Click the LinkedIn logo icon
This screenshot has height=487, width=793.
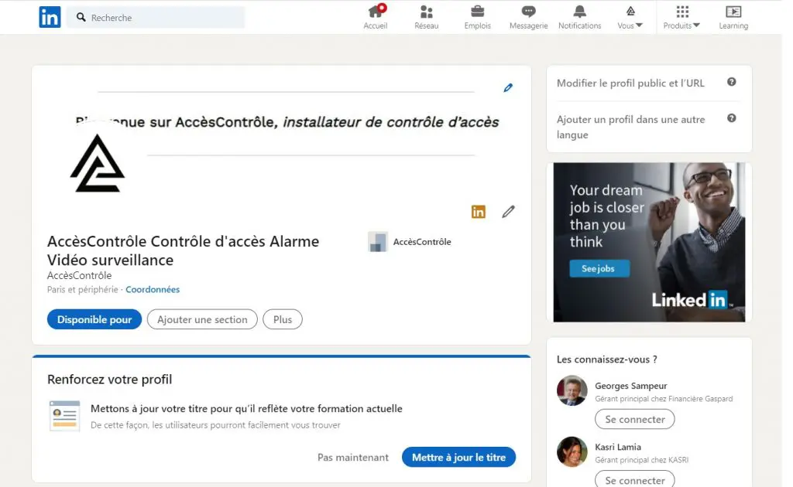[x=50, y=17]
